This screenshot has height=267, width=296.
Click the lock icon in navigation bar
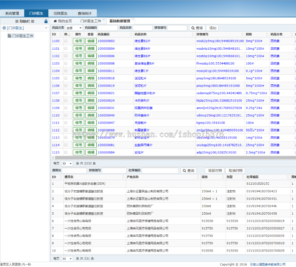coord(46,21)
